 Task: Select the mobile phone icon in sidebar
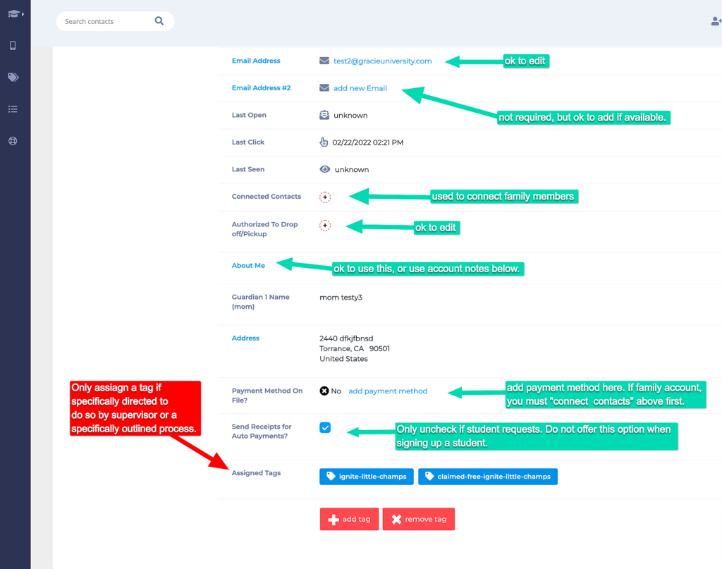[15, 45]
